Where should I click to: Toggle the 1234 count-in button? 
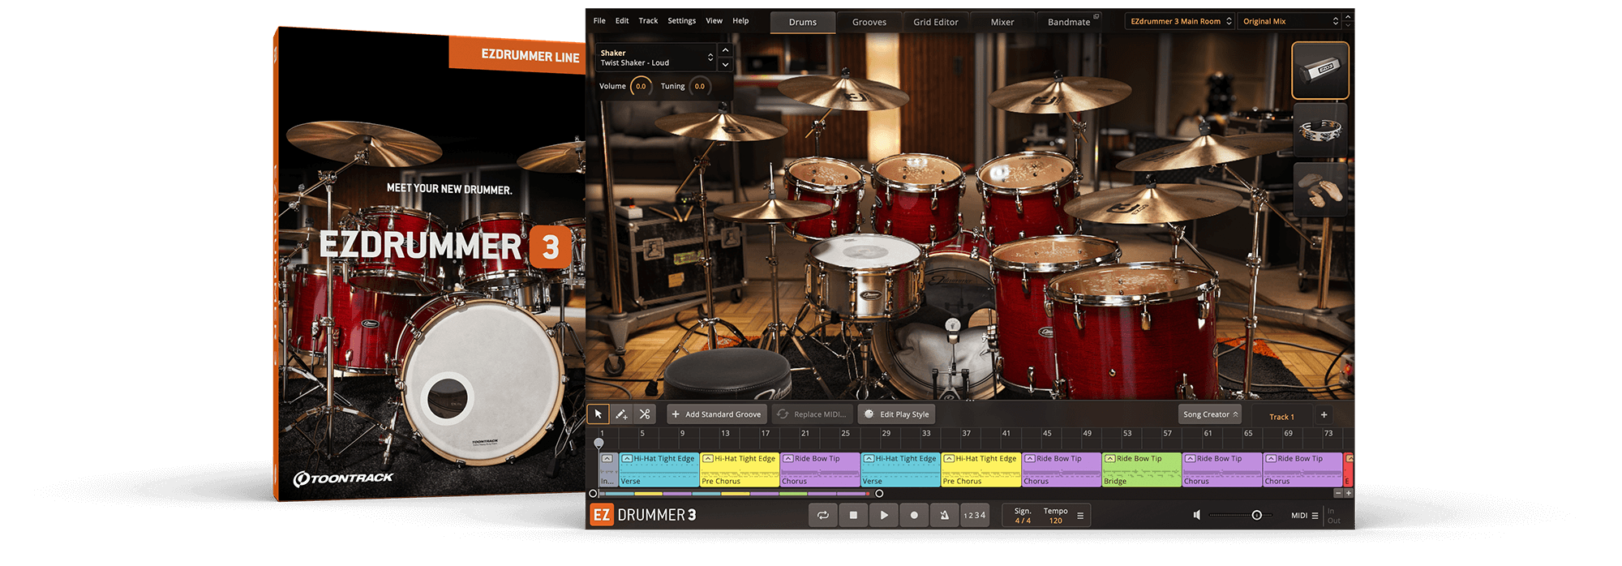click(x=974, y=515)
